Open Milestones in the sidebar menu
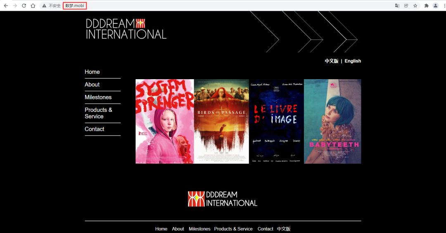Image resolution: width=446 pixels, height=233 pixels. (98, 97)
